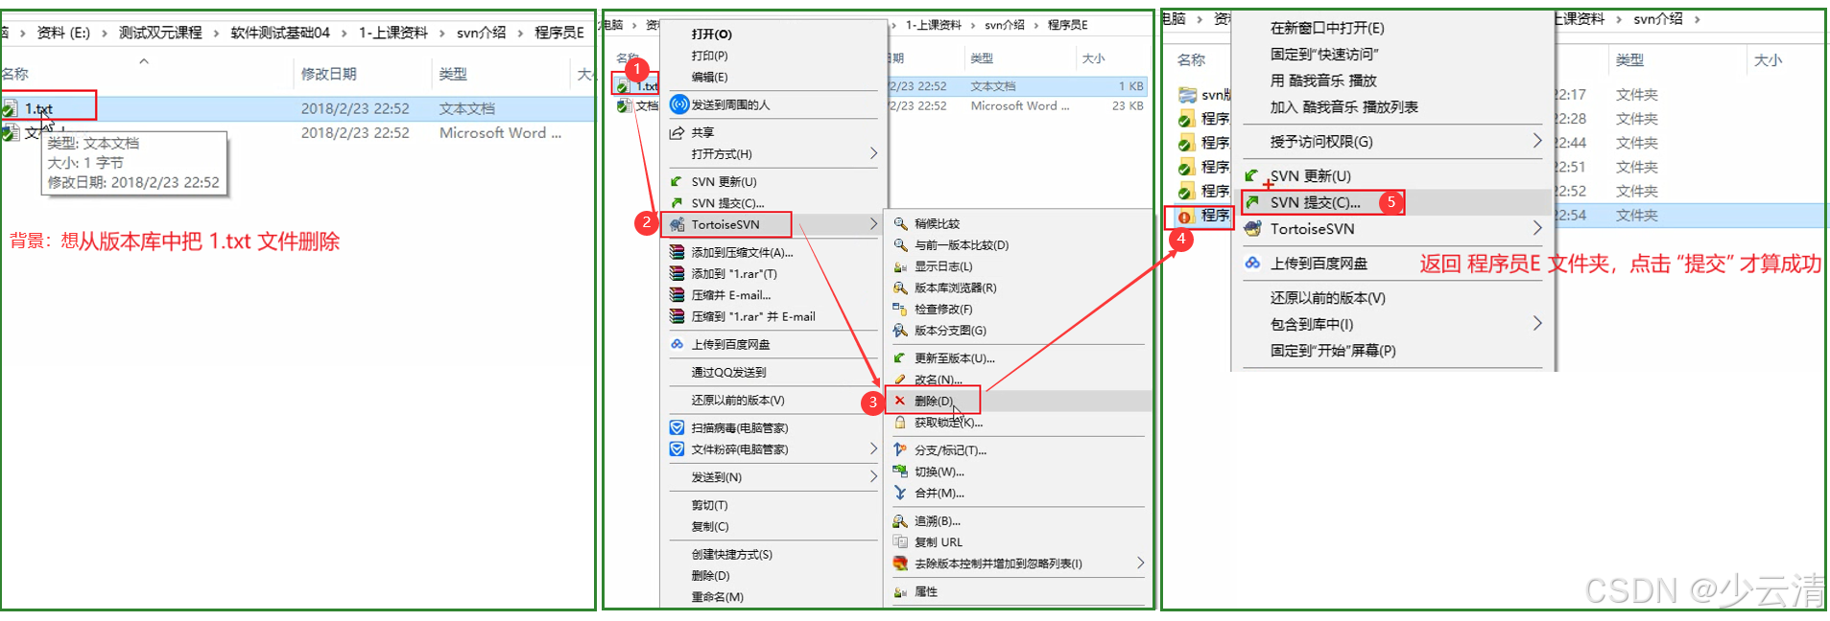
Task: Click svn介绍 breadcrumb in the left panel
Action: 481,33
